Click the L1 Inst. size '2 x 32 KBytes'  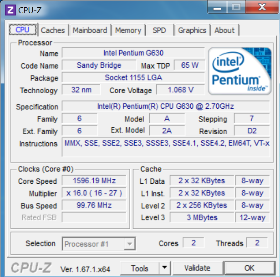coord(202,193)
